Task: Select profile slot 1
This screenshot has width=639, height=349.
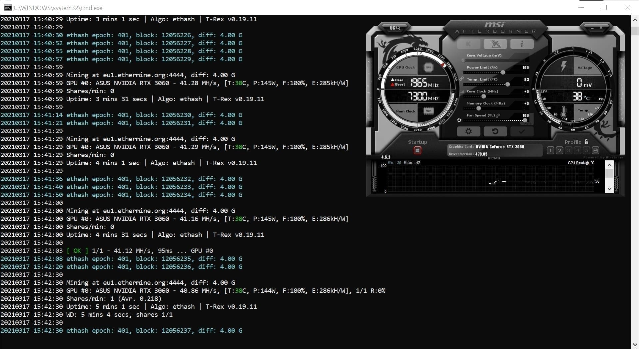Action: [x=550, y=151]
